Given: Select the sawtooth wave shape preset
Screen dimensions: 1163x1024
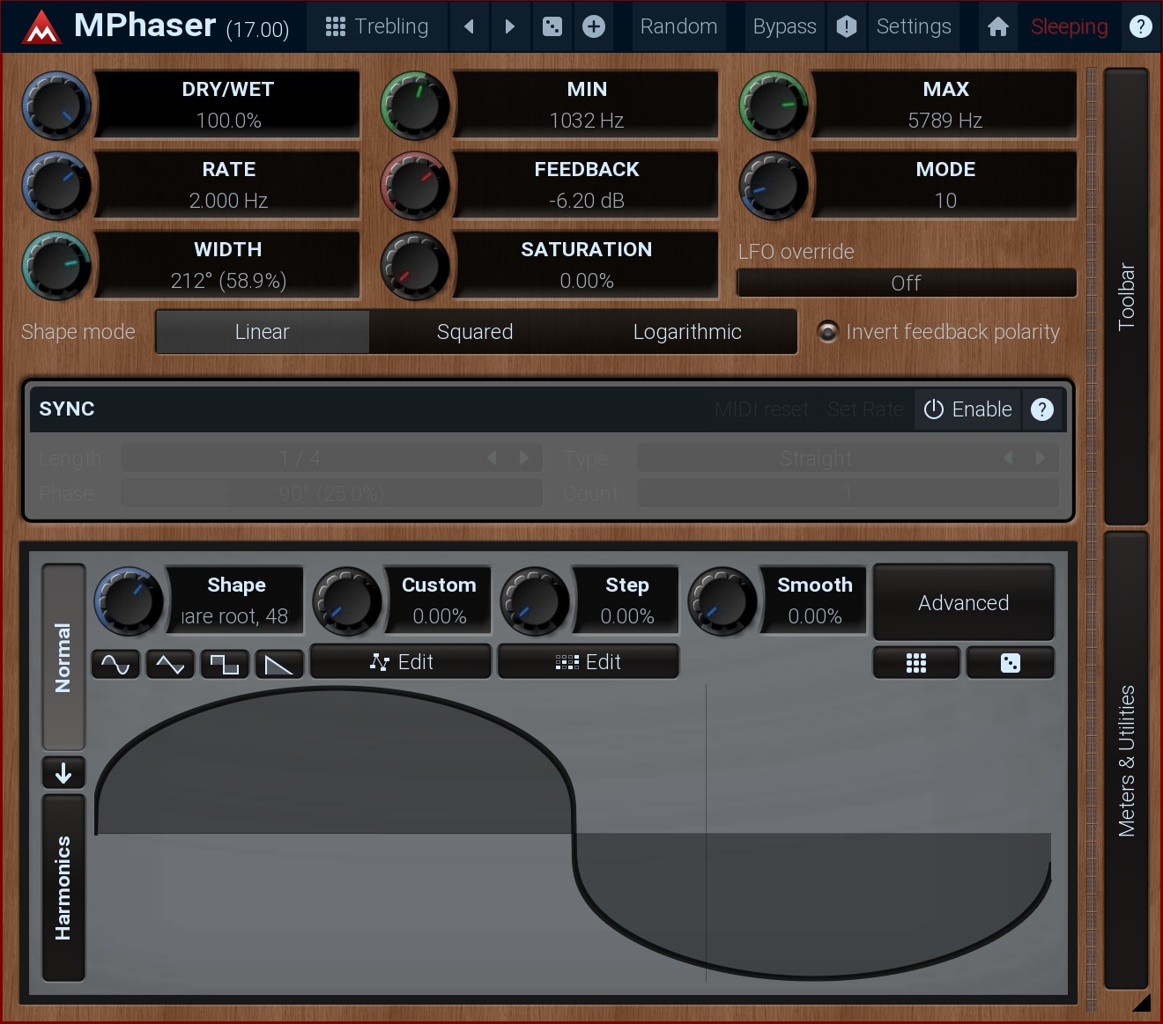Looking at the screenshot, I should (279, 664).
